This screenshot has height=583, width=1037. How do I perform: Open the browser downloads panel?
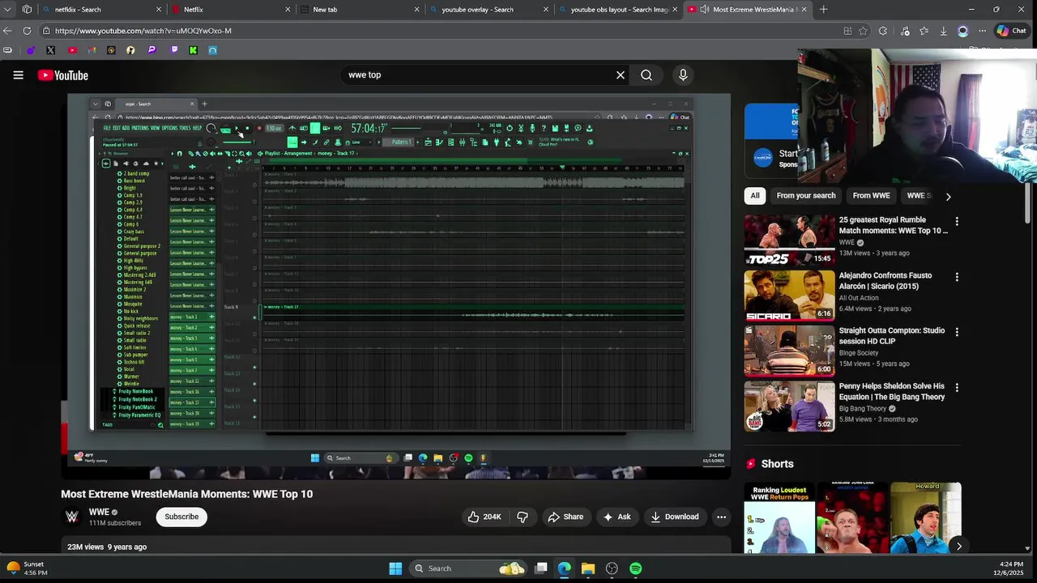(943, 31)
